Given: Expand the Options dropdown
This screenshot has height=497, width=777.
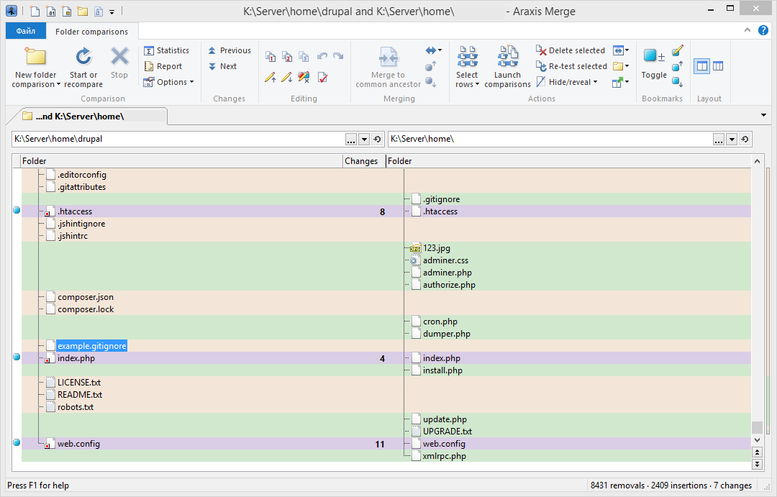Looking at the screenshot, I should click(169, 82).
